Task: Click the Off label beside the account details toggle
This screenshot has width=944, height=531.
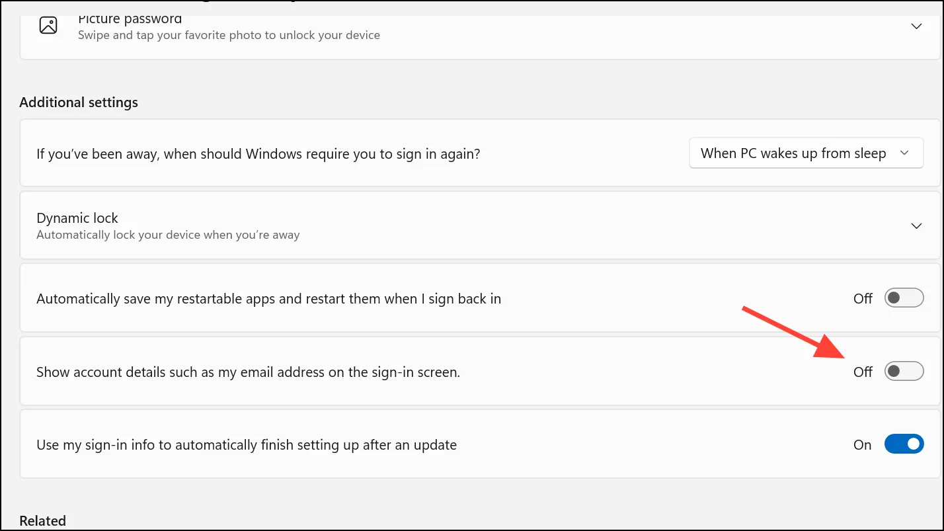Action: click(863, 372)
